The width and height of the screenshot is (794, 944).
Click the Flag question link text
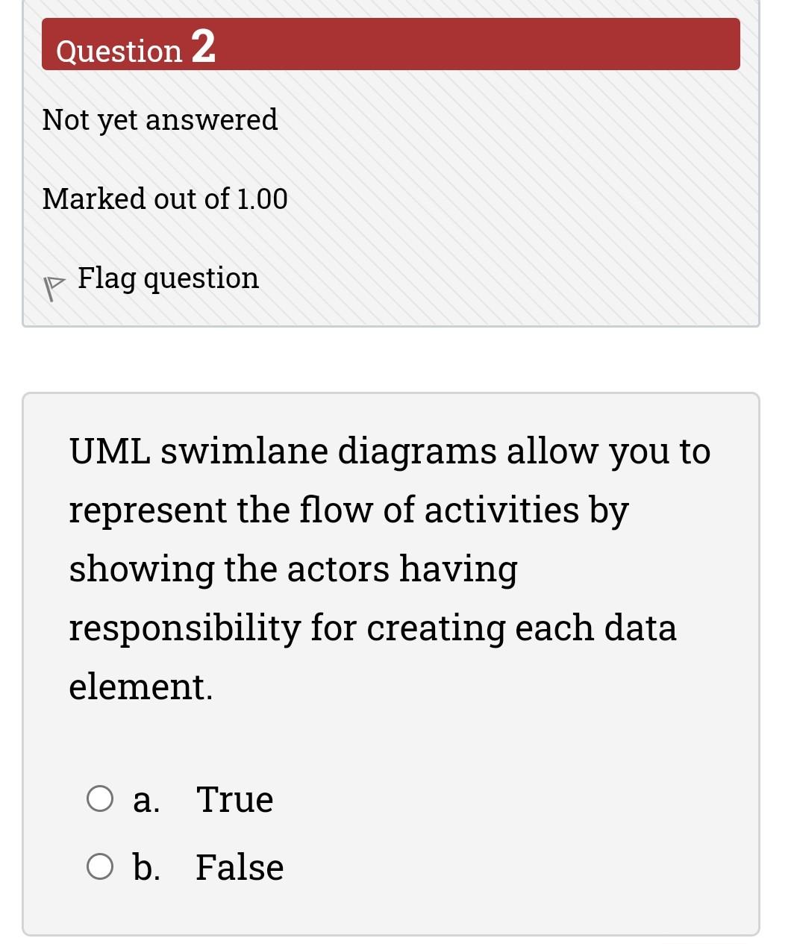point(168,278)
